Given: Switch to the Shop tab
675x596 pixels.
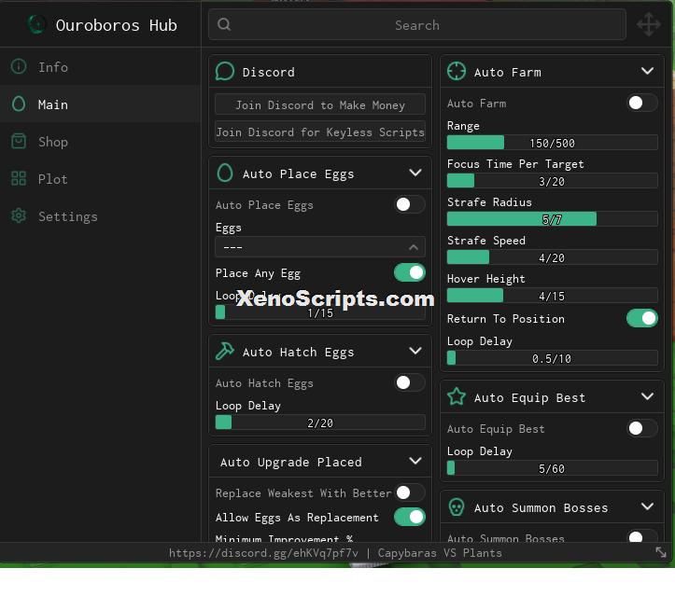Looking at the screenshot, I should pos(100,142).
